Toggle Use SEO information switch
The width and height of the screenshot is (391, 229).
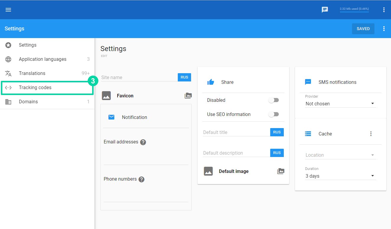point(273,114)
